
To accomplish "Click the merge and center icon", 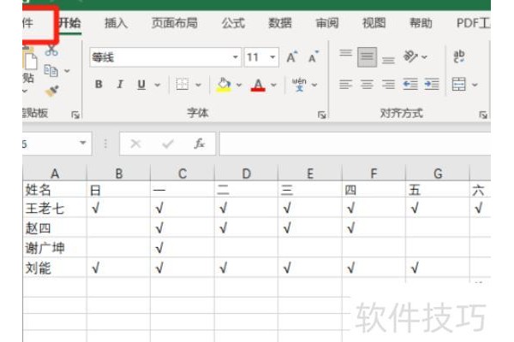I will (x=458, y=85).
